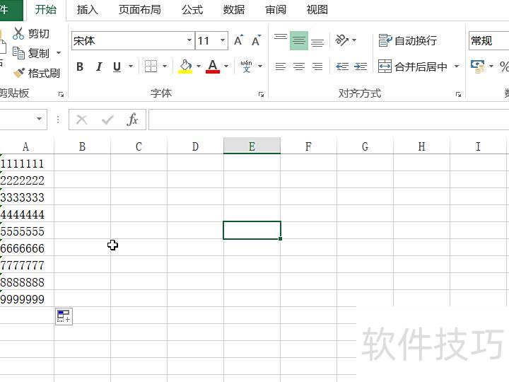Increase indent icon
Image resolution: width=509 pixels, height=382 pixels.
tap(361, 66)
